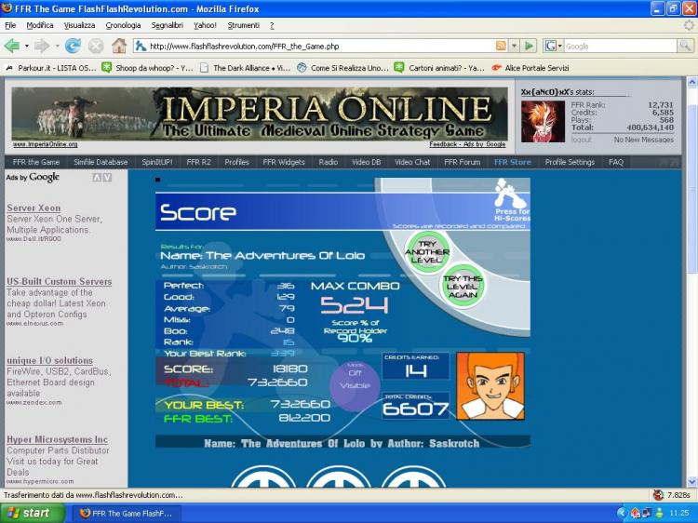
Task: Click the Imperia Online banner ad
Action: click(x=260, y=114)
